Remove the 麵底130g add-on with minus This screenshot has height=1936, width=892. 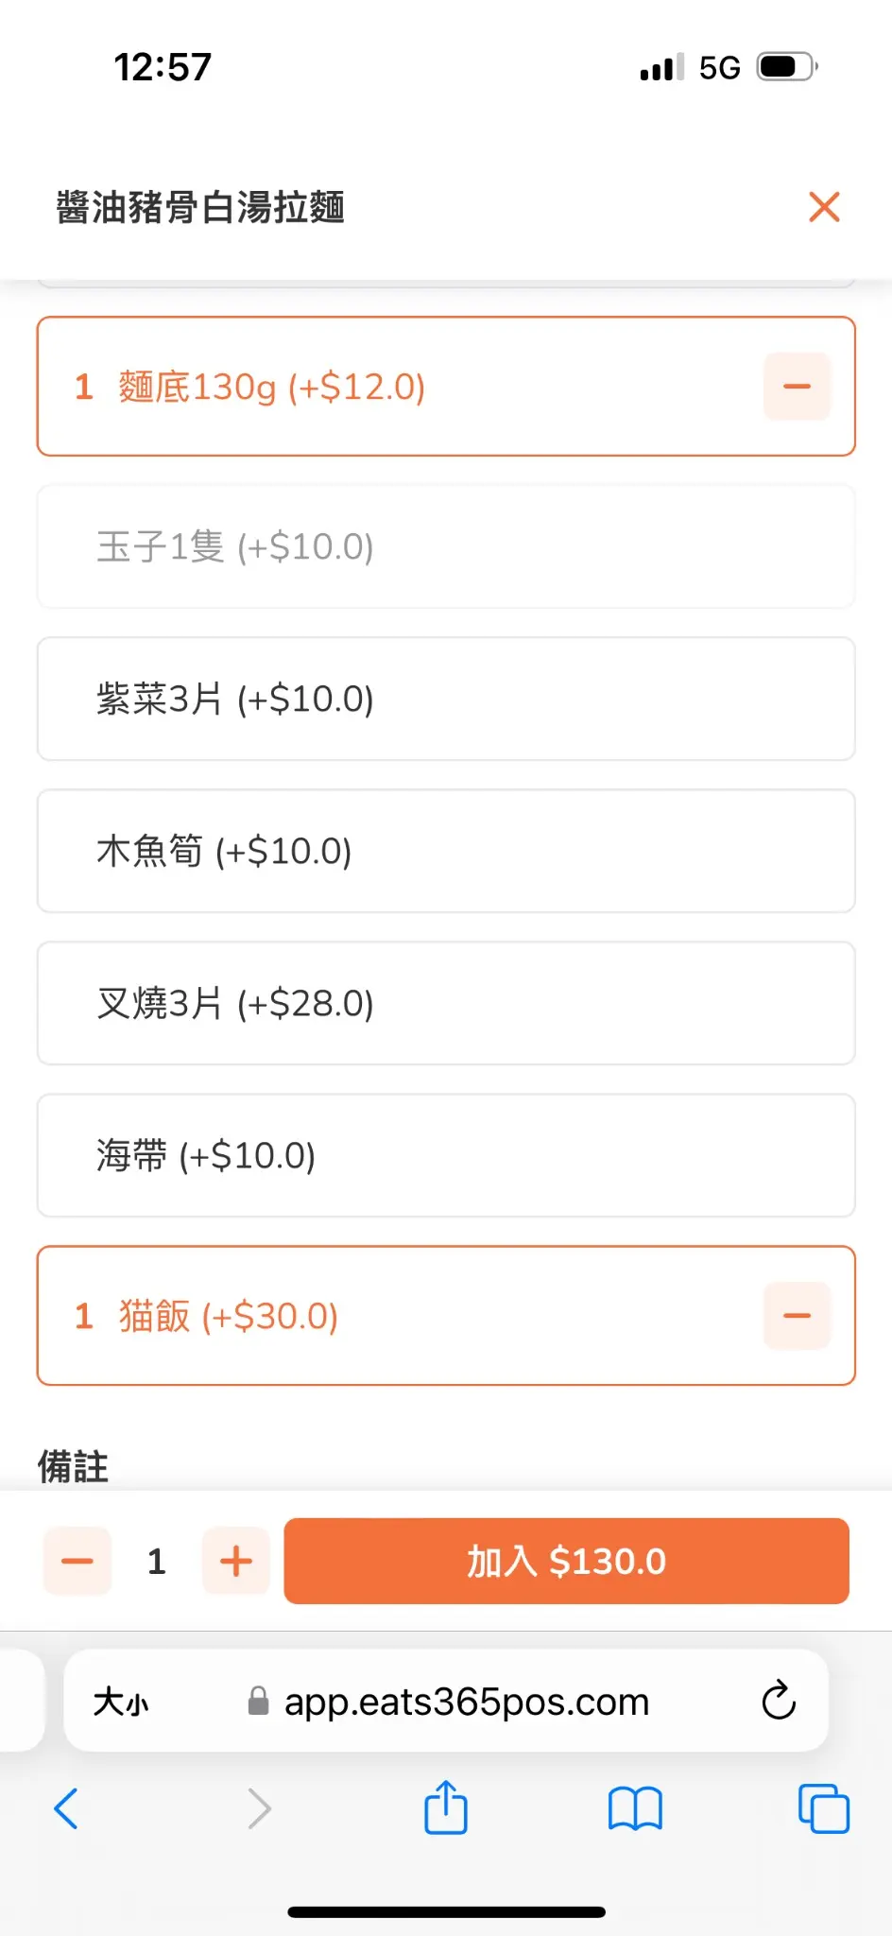click(797, 387)
